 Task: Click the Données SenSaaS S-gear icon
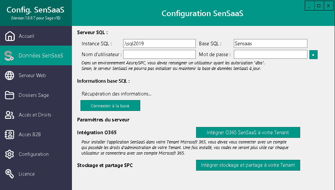point(10,55)
